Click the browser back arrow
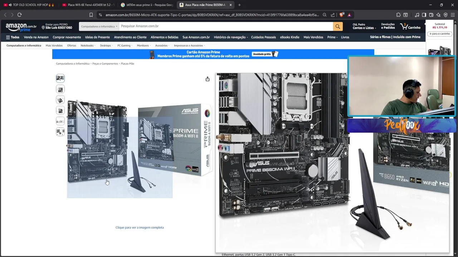 [x=5, y=15]
